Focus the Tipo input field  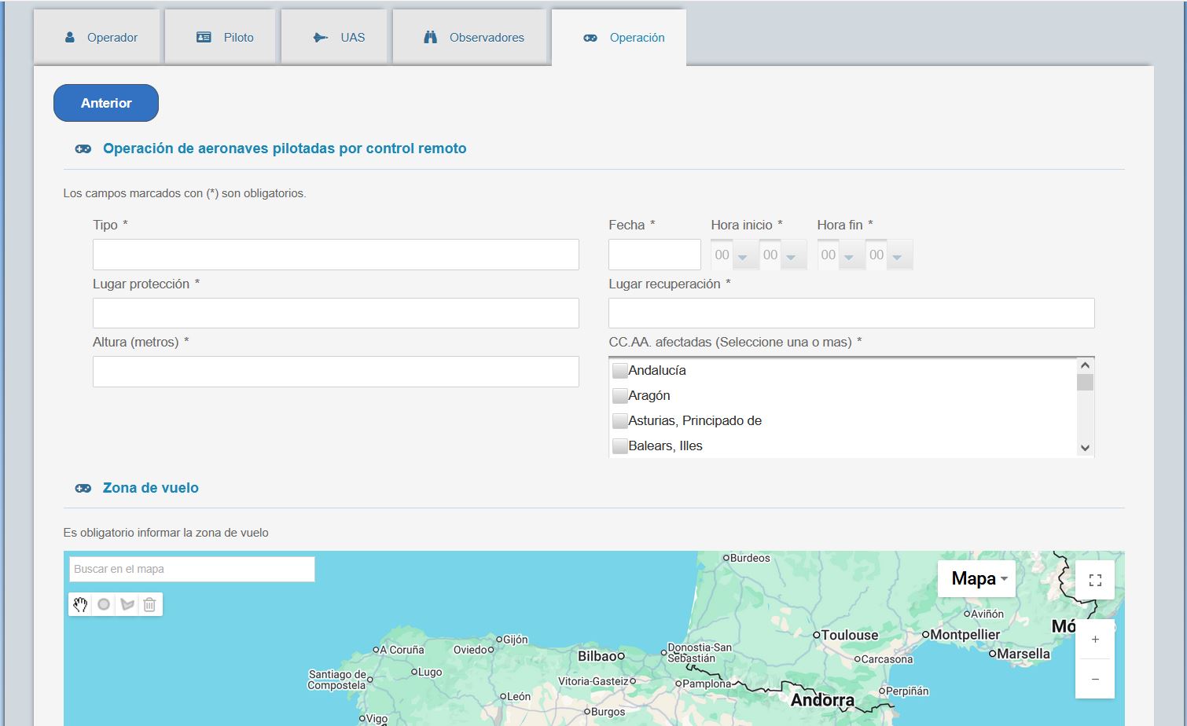pyautogui.click(x=336, y=255)
